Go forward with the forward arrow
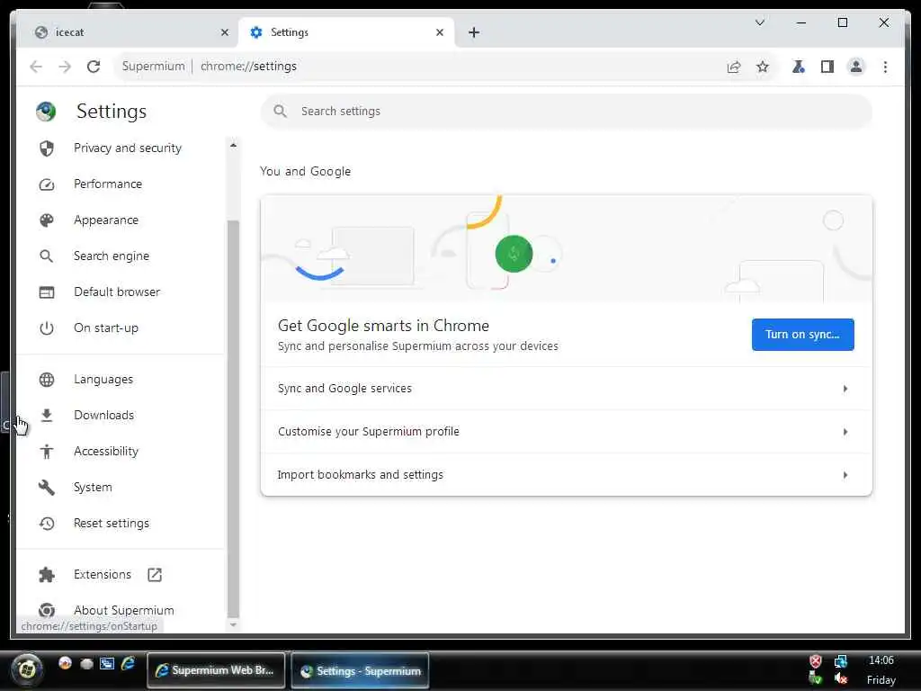The height and width of the screenshot is (691, 921). pyautogui.click(x=65, y=67)
